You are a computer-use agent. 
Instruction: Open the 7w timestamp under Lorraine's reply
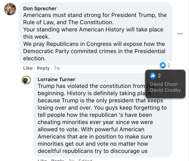click(x=71, y=160)
